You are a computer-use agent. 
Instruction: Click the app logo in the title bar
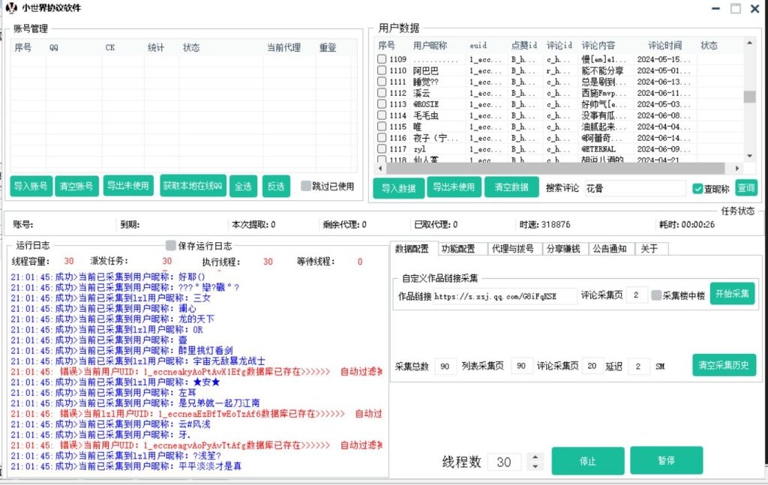[x=10, y=7]
